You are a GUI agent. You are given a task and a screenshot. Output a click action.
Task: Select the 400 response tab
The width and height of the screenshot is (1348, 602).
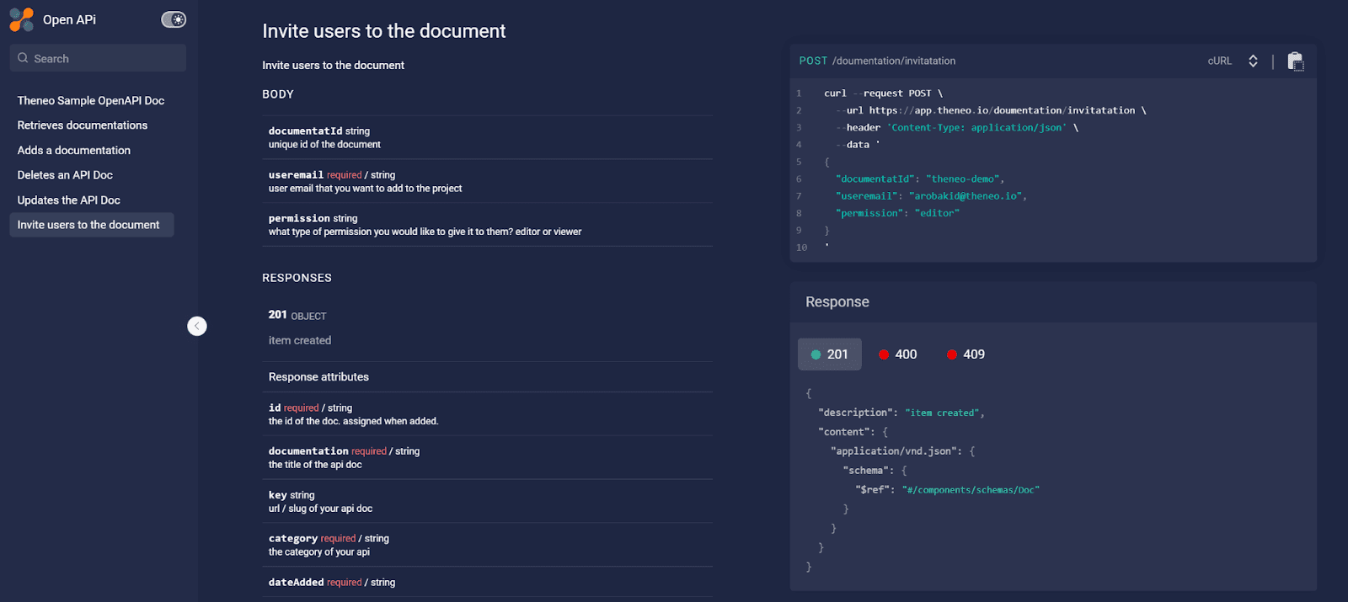click(897, 354)
